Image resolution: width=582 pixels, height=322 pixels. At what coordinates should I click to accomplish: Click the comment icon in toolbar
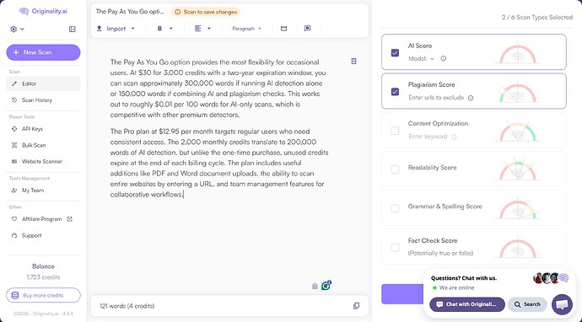click(307, 29)
